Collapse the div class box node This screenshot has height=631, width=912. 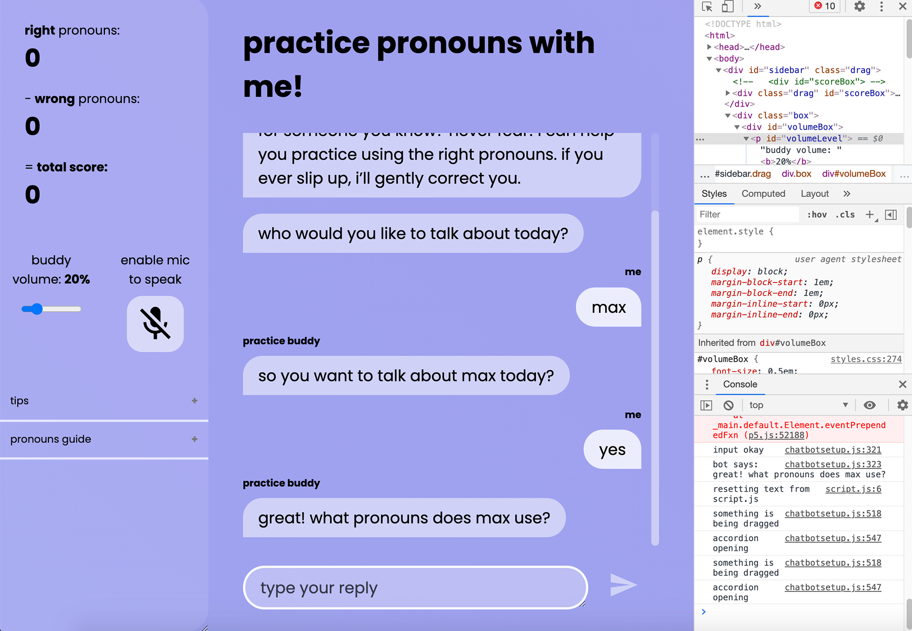(728, 115)
